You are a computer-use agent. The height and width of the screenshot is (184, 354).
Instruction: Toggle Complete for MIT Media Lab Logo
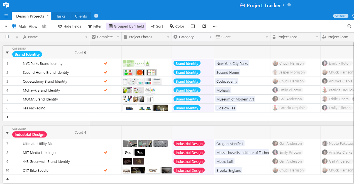coord(106,153)
